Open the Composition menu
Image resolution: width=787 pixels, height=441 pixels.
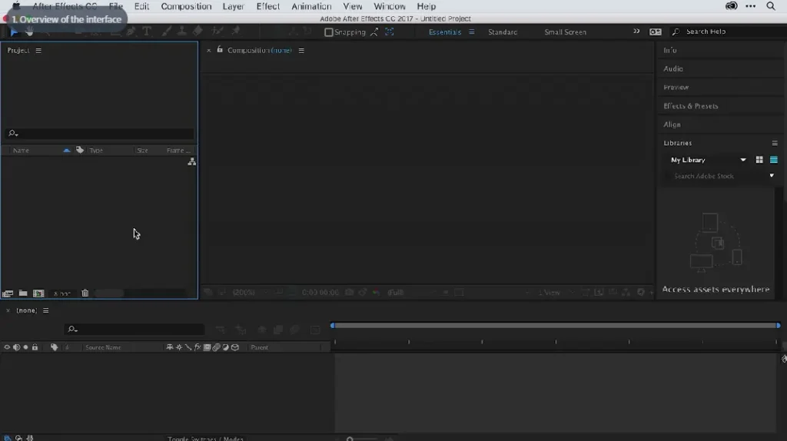(x=186, y=6)
